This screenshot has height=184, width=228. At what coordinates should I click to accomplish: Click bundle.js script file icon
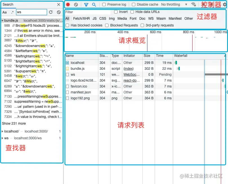coord(67,69)
